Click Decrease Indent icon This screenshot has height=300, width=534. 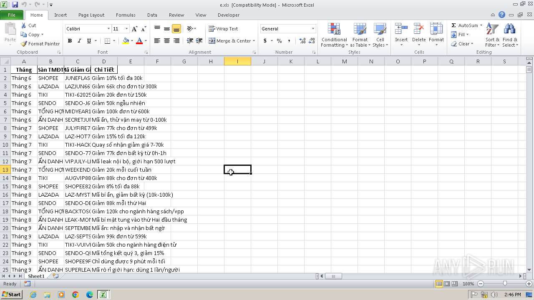[x=190, y=41]
